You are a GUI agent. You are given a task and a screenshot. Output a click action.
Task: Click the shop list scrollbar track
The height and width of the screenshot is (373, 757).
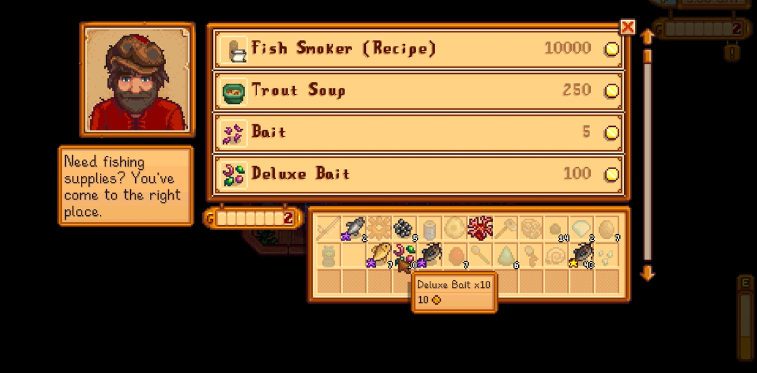648,155
